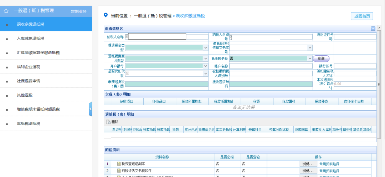Select 福利企业退税 in sidebar
Image resolution: width=385 pixels, height=177 pixels.
point(46,67)
